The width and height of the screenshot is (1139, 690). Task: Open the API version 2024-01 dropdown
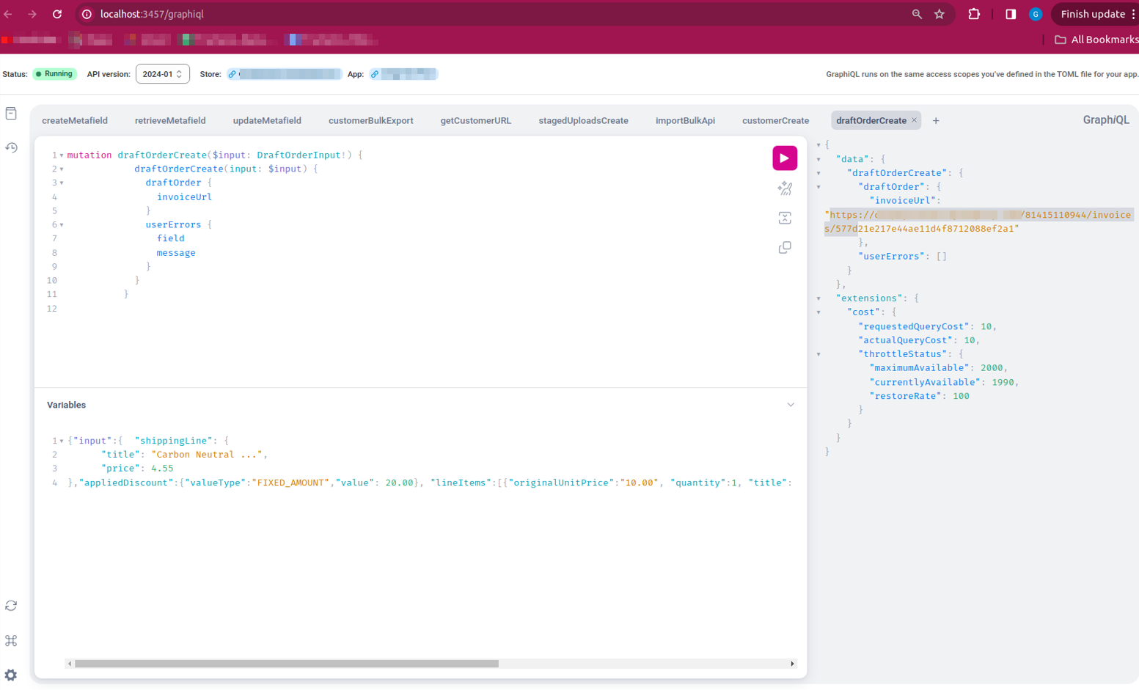pyautogui.click(x=162, y=74)
